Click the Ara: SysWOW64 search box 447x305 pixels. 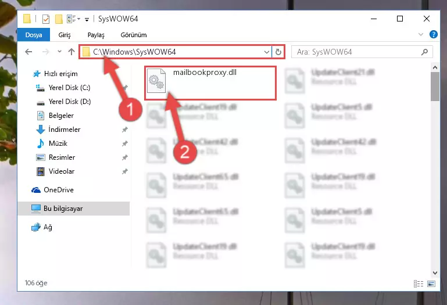pyautogui.click(x=362, y=52)
